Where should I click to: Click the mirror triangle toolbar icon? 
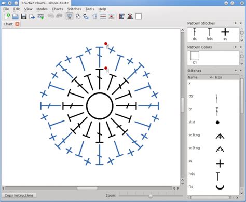pyautogui.click(x=130, y=16)
